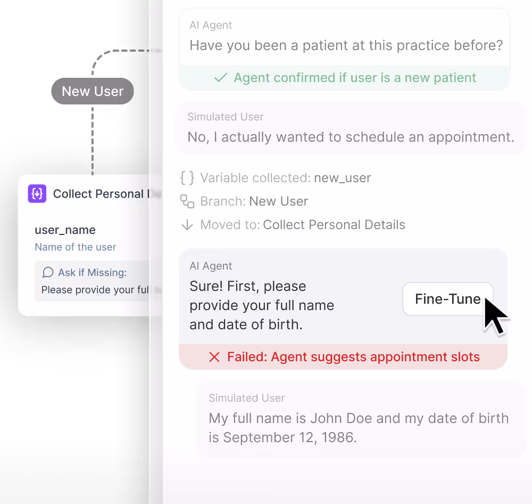Viewport: 532px width, 504px height.
Task: Select the Simulated User schedule appointment message
Action: [x=351, y=128]
